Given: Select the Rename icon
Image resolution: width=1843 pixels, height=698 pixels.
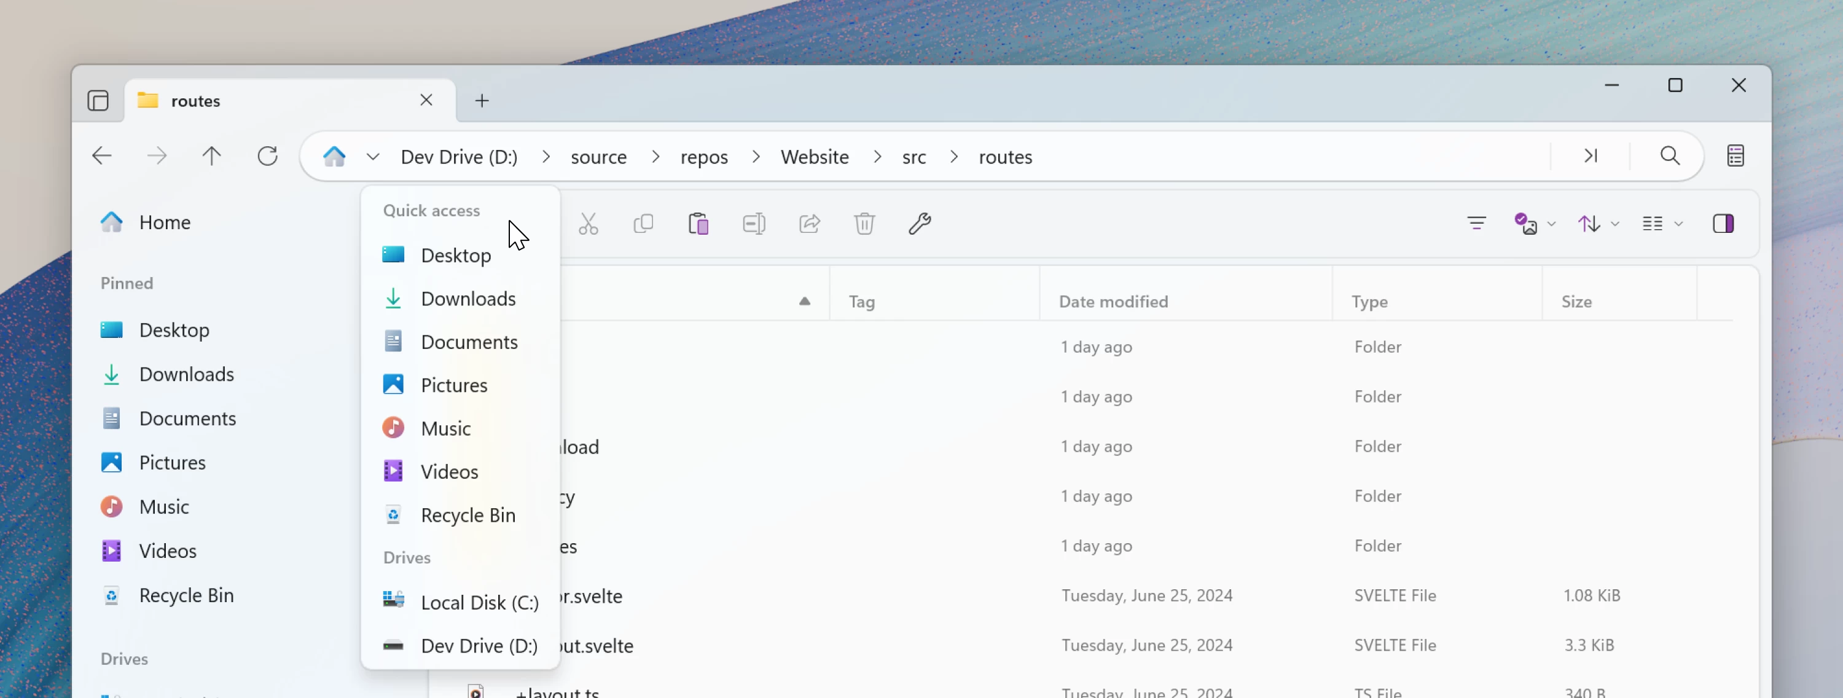Looking at the screenshot, I should pyautogui.click(x=754, y=224).
